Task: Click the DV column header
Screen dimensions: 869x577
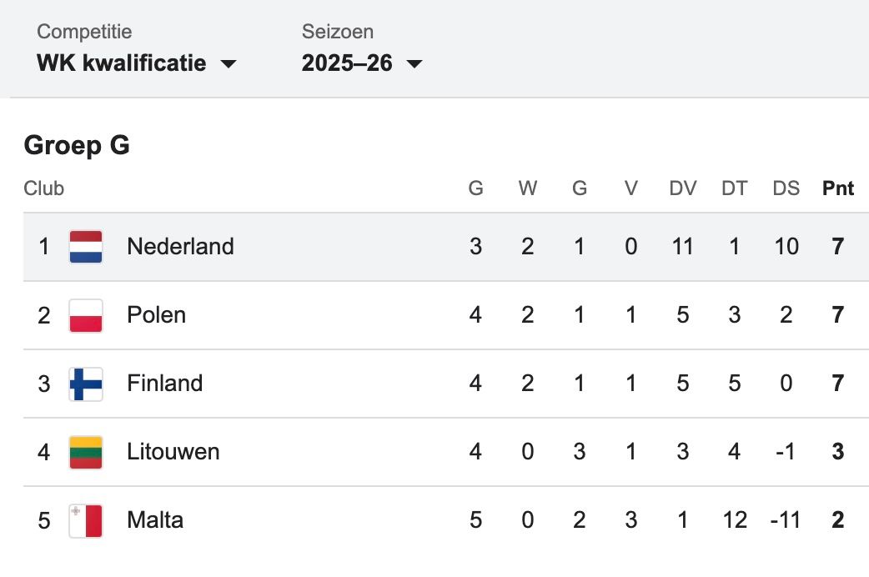Action: click(683, 188)
